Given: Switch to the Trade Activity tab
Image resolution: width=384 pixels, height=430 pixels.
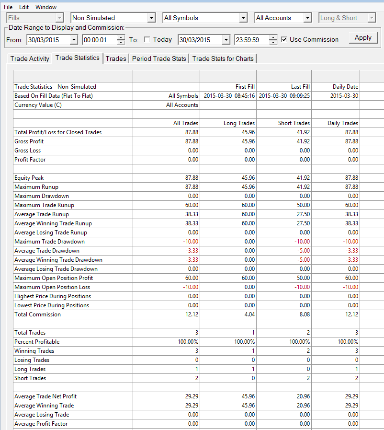Looking at the screenshot, I should (x=30, y=58).
